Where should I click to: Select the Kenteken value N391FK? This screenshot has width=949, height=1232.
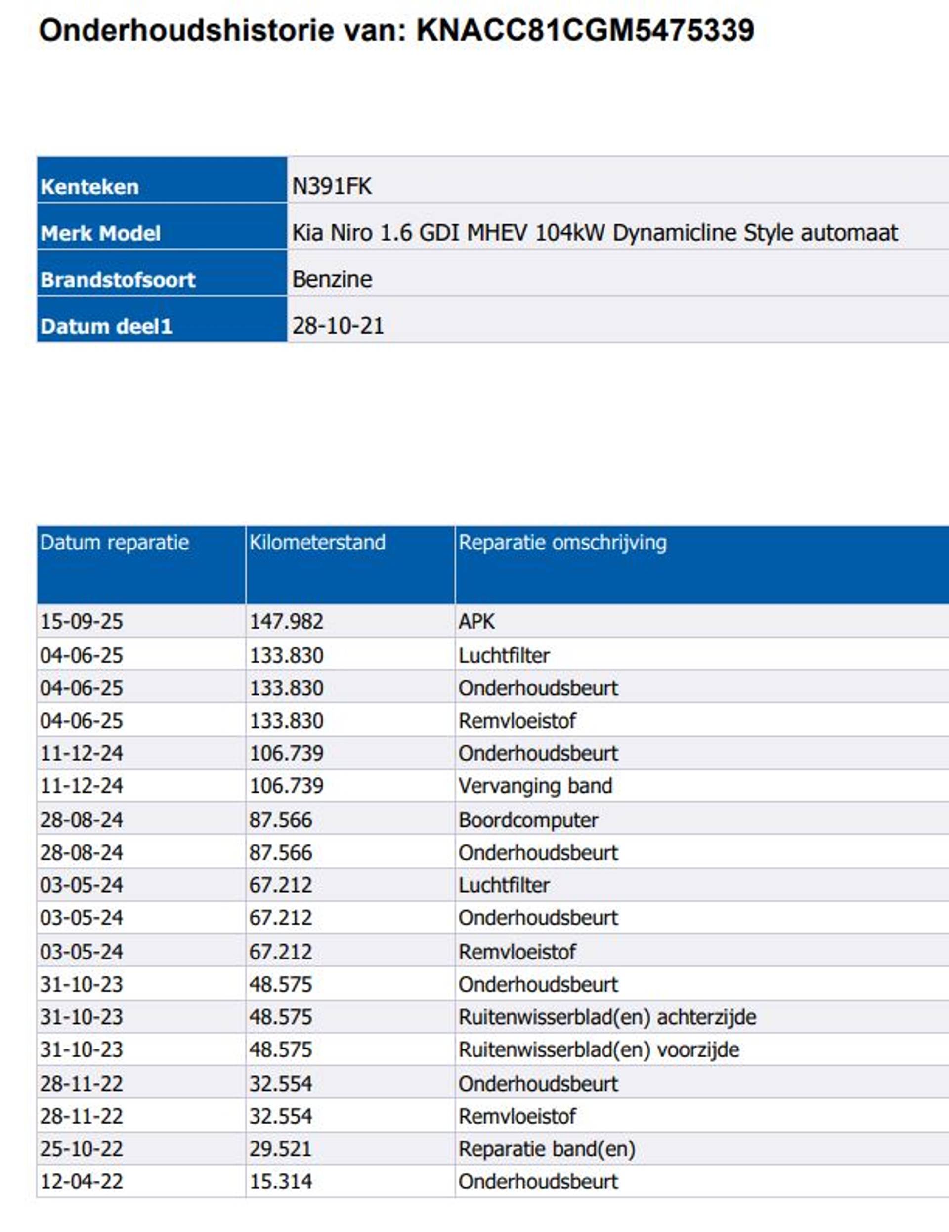(332, 186)
